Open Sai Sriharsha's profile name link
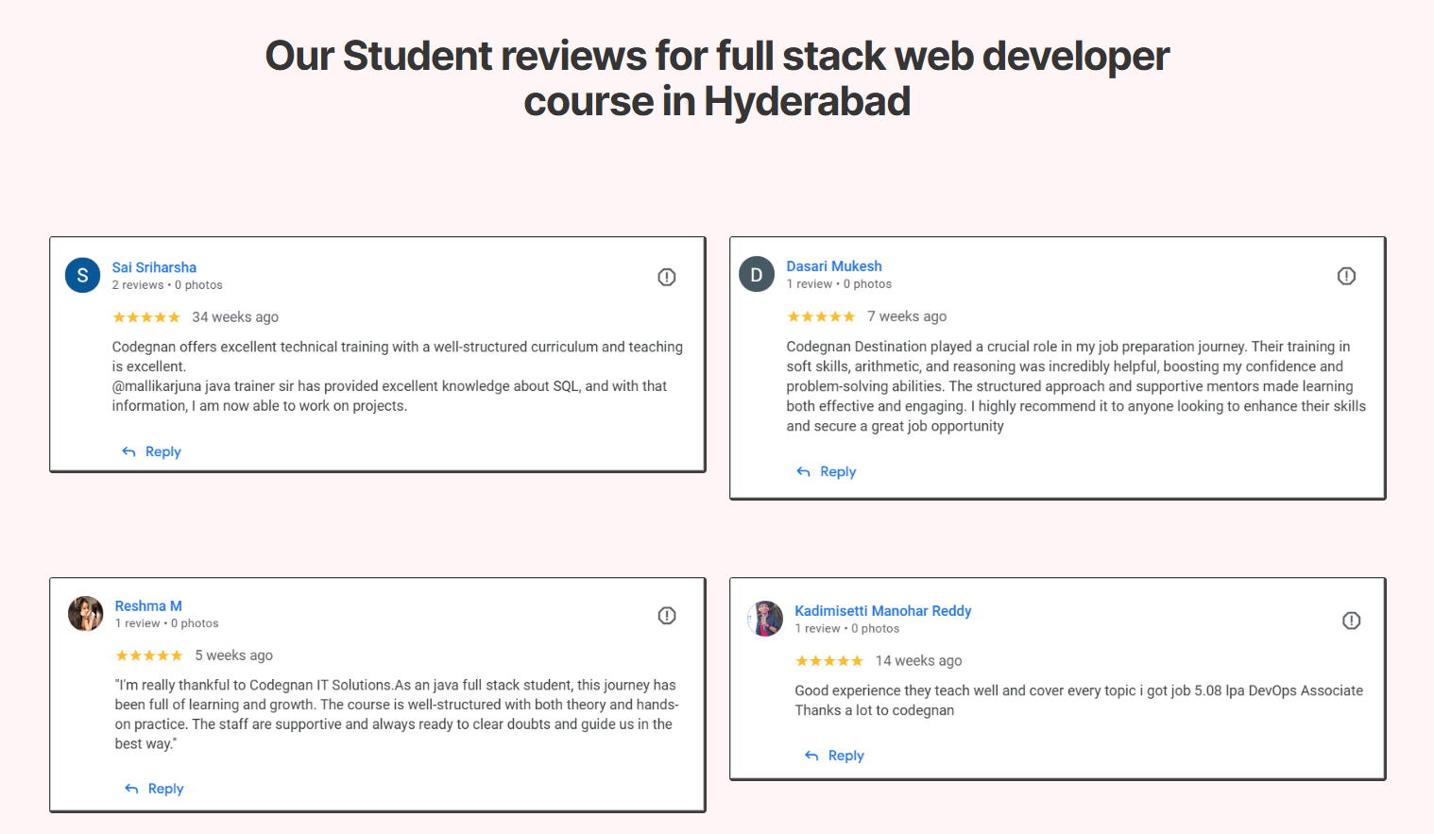Screen dimensions: 1434x834 (x=154, y=267)
